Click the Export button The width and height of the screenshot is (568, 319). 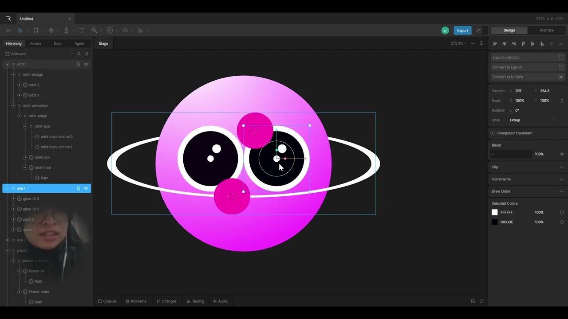(x=462, y=31)
